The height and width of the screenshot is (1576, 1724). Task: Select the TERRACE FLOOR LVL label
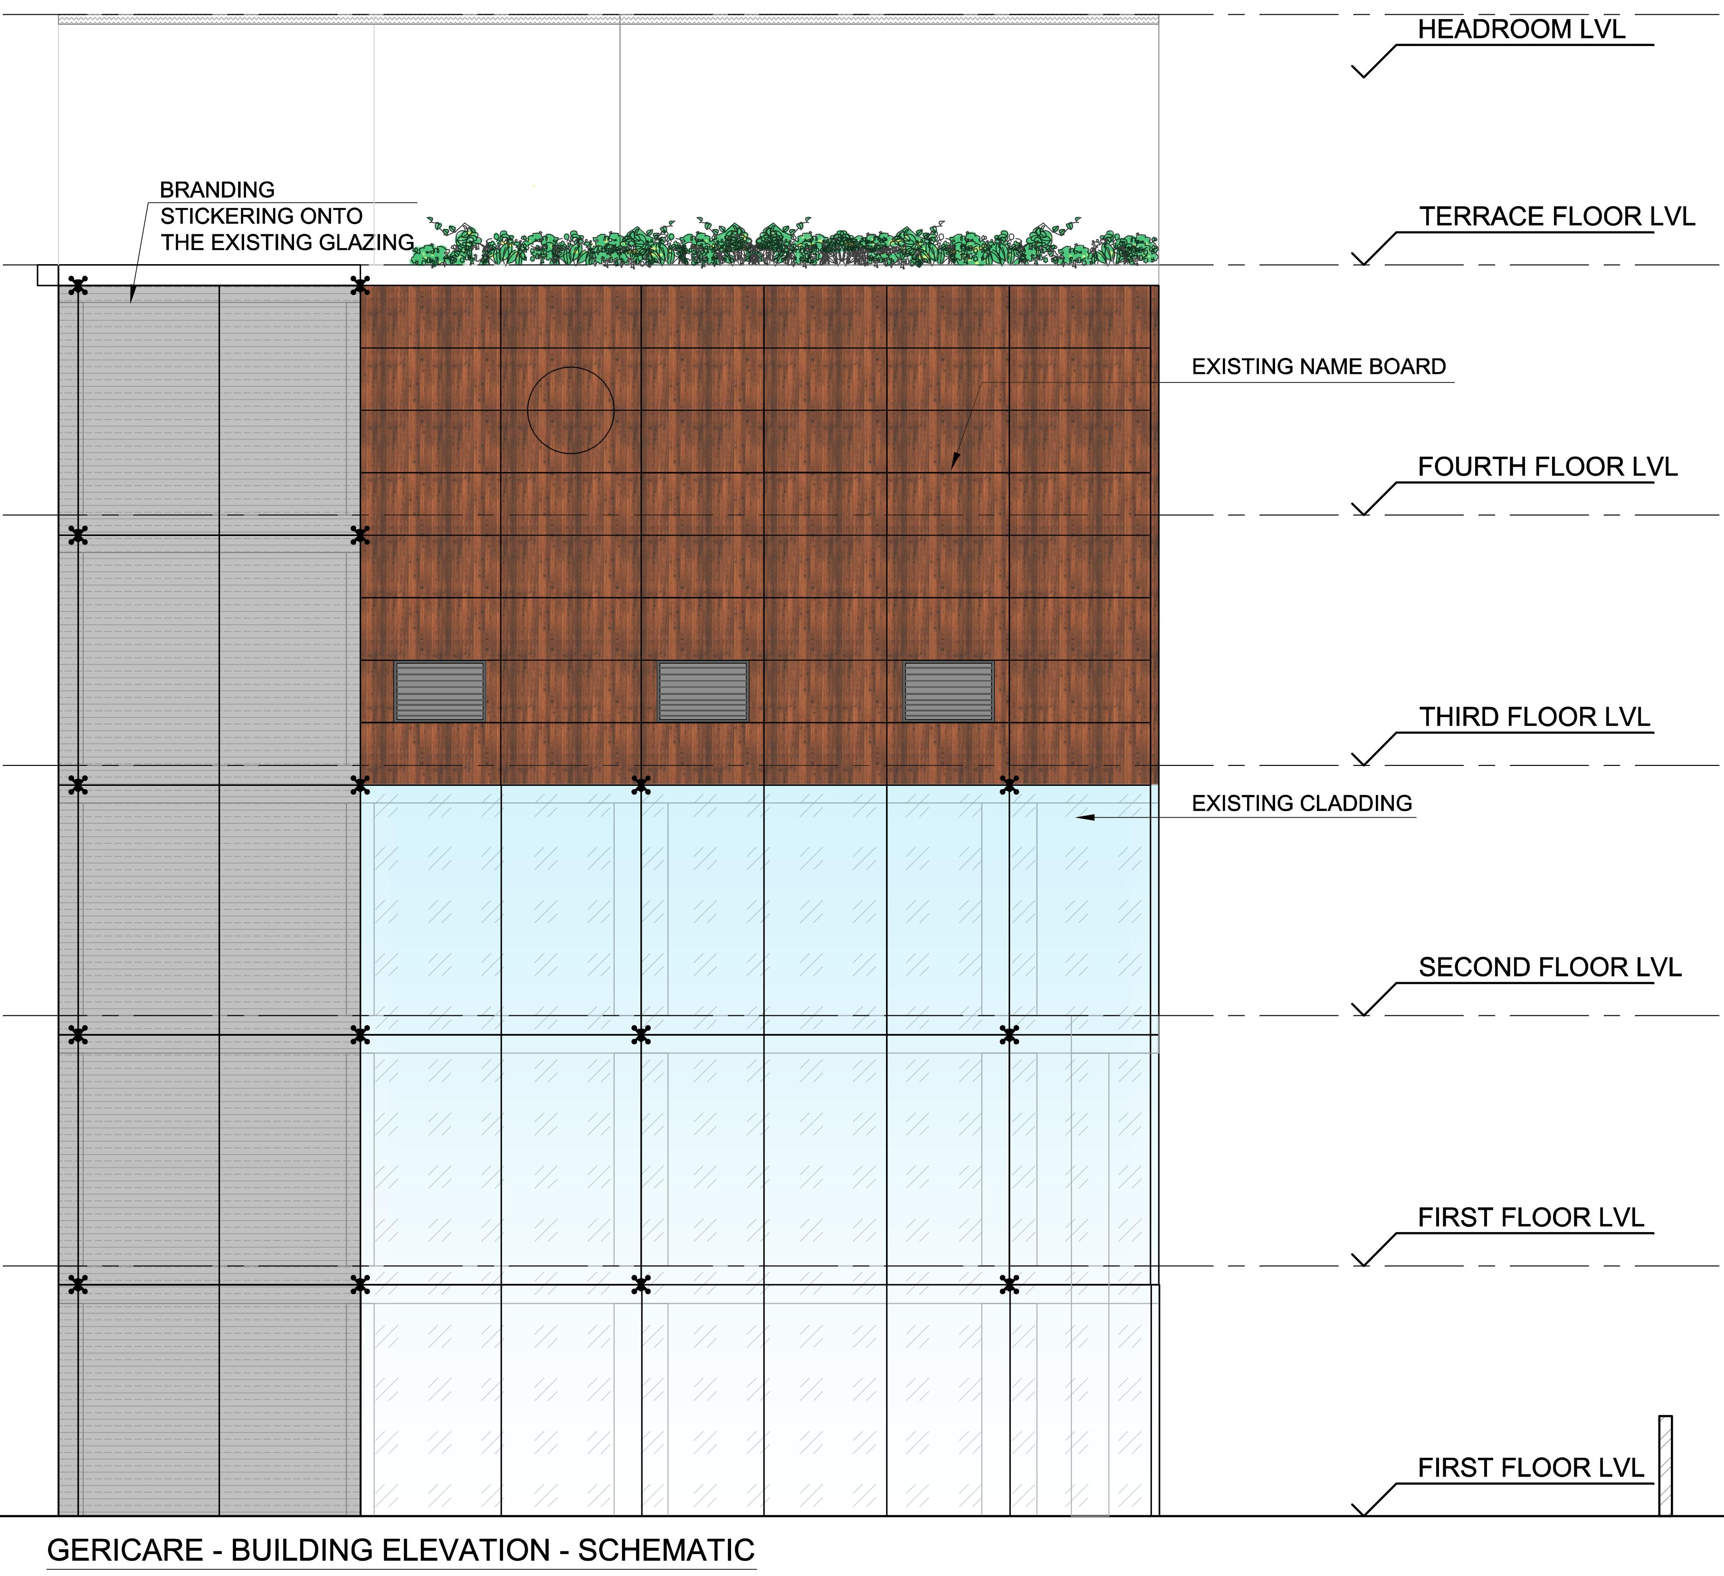[1556, 216]
